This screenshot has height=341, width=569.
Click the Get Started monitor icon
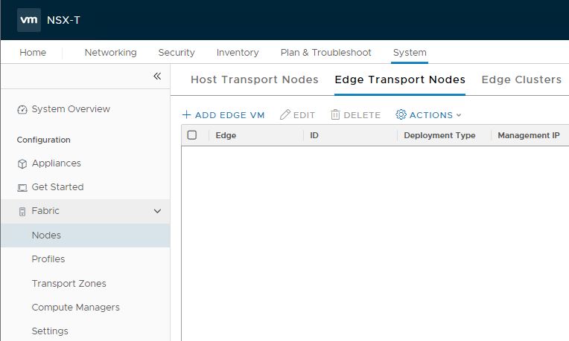tap(22, 188)
